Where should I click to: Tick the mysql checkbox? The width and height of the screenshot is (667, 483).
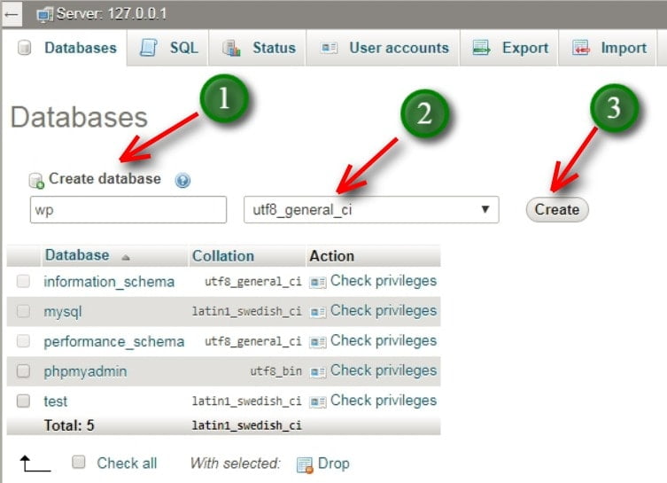pyautogui.click(x=23, y=311)
